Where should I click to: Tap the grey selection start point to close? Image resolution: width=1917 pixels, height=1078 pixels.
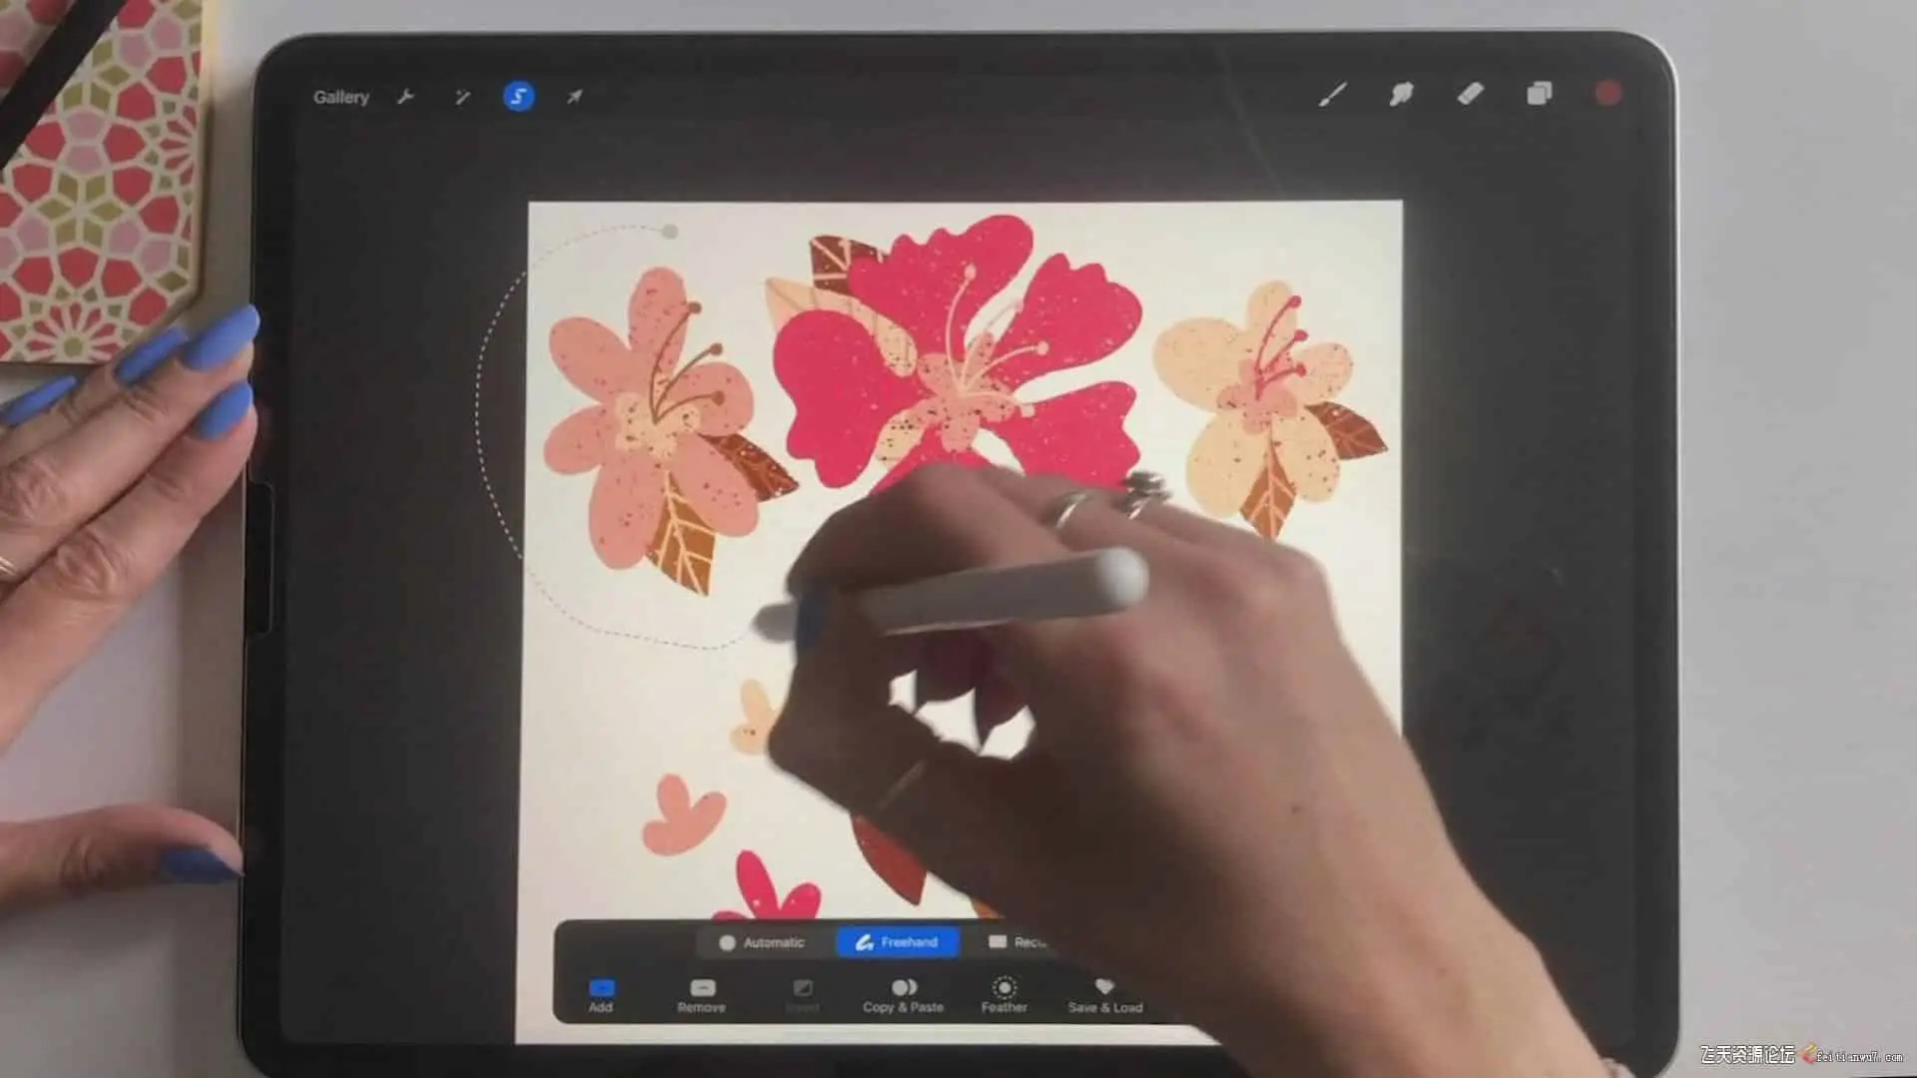670,232
